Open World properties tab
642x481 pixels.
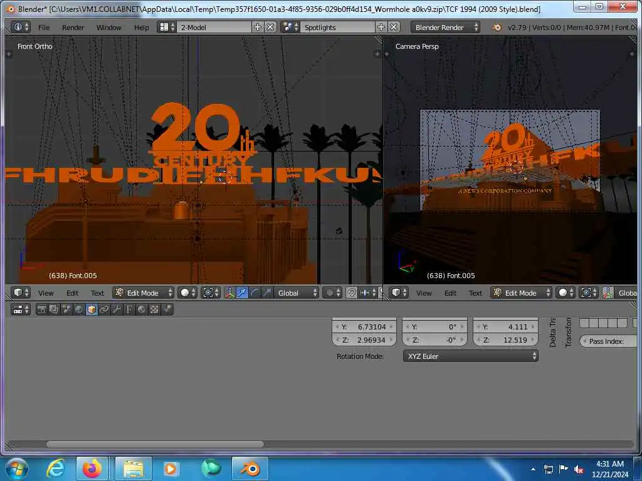(x=79, y=309)
